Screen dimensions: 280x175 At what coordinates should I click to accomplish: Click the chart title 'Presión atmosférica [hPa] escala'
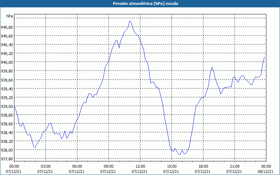(146, 3)
